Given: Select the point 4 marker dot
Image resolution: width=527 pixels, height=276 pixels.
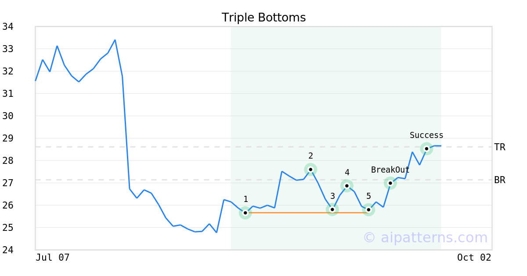Looking at the screenshot, I should click(x=347, y=186).
